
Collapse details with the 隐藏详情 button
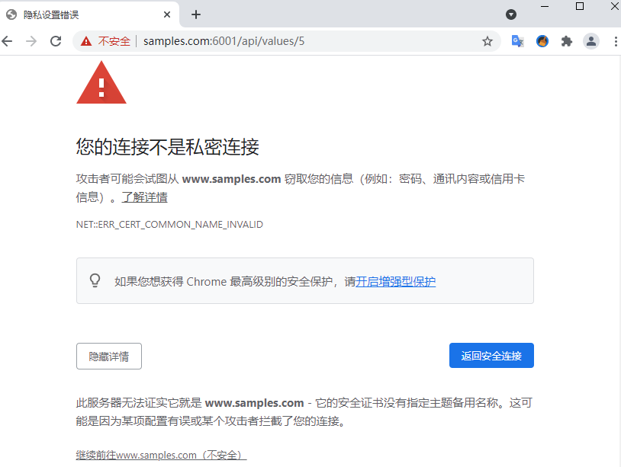pyautogui.click(x=109, y=357)
